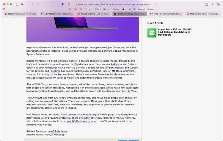Follow the iPad link in the article
This screenshot has width=223, height=141.
pos(76,64)
